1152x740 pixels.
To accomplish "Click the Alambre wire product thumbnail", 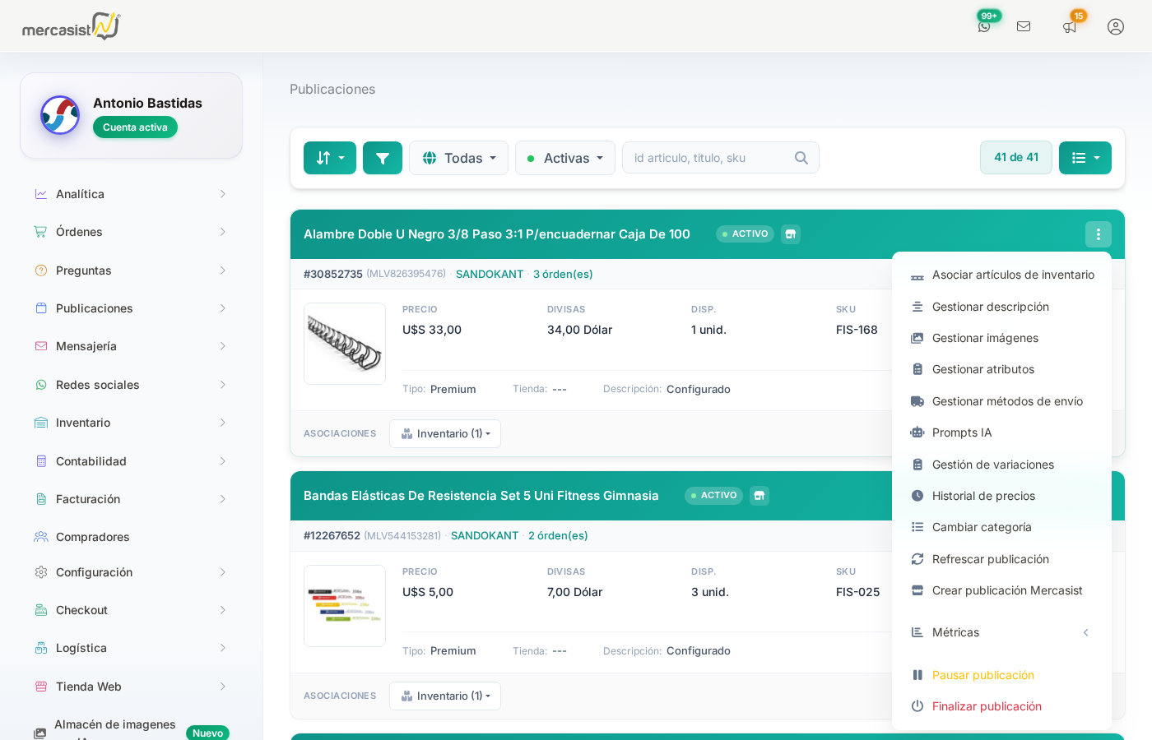I will pyautogui.click(x=345, y=344).
